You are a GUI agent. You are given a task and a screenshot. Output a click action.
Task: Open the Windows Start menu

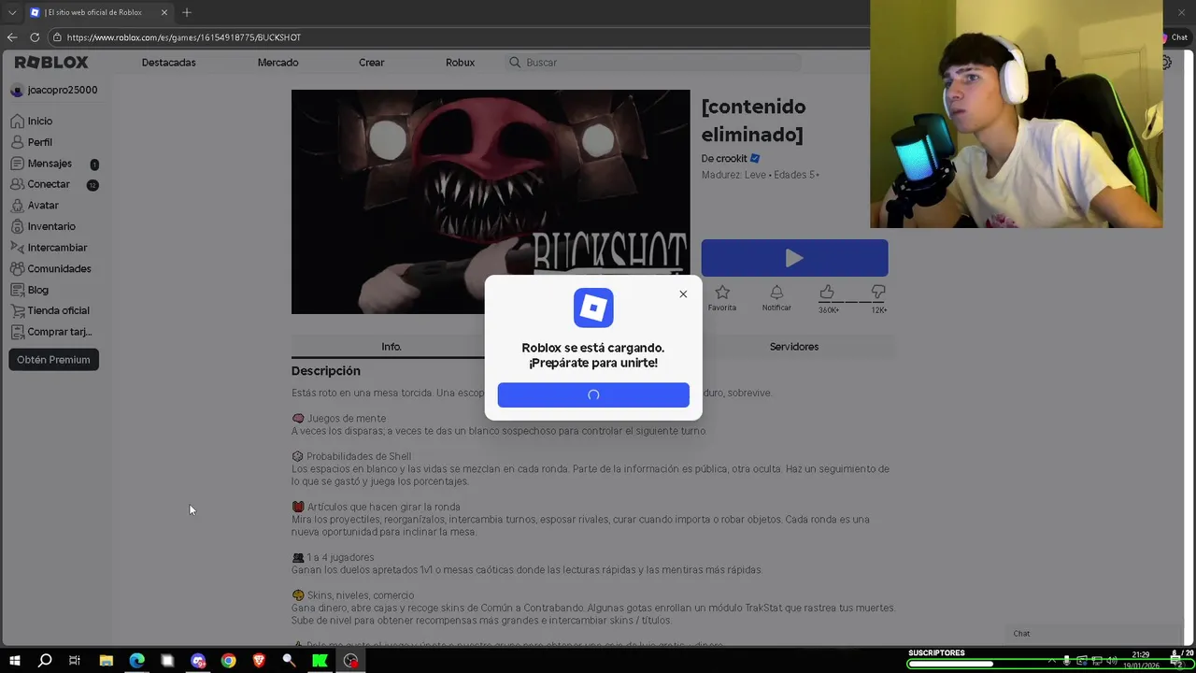(15, 661)
